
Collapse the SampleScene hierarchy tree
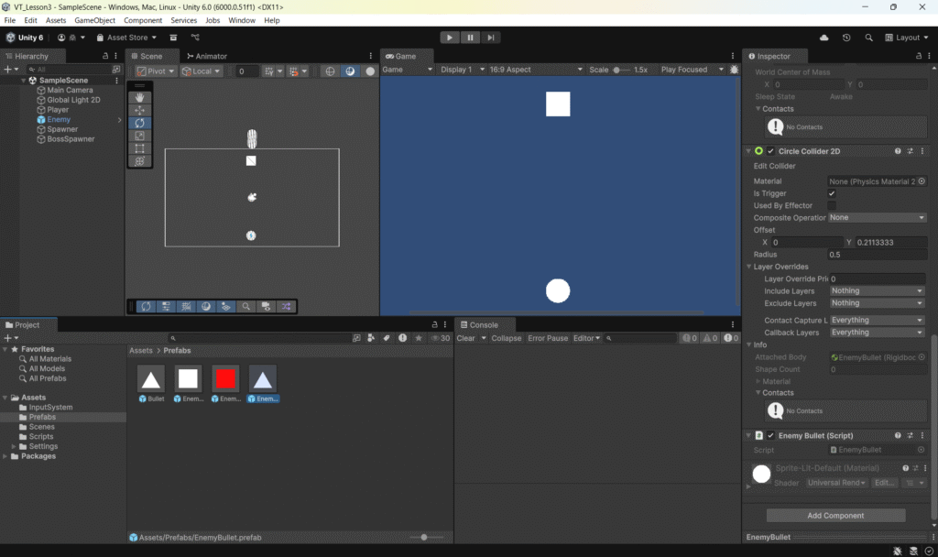(x=23, y=81)
